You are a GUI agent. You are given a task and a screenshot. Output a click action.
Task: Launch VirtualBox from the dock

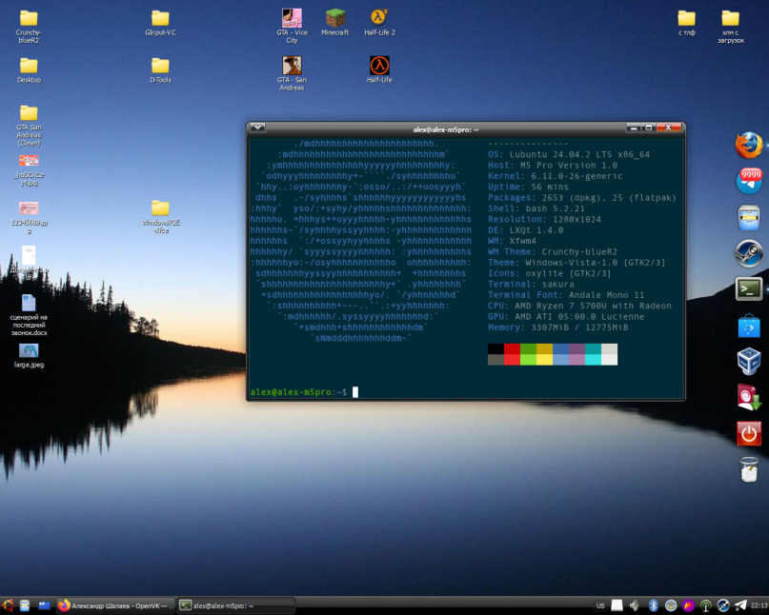click(749, 361)
